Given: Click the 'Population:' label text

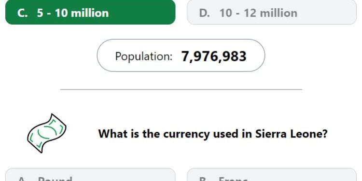Looking at the screenshot, I should pyautogui.click(x=144, y=56).
